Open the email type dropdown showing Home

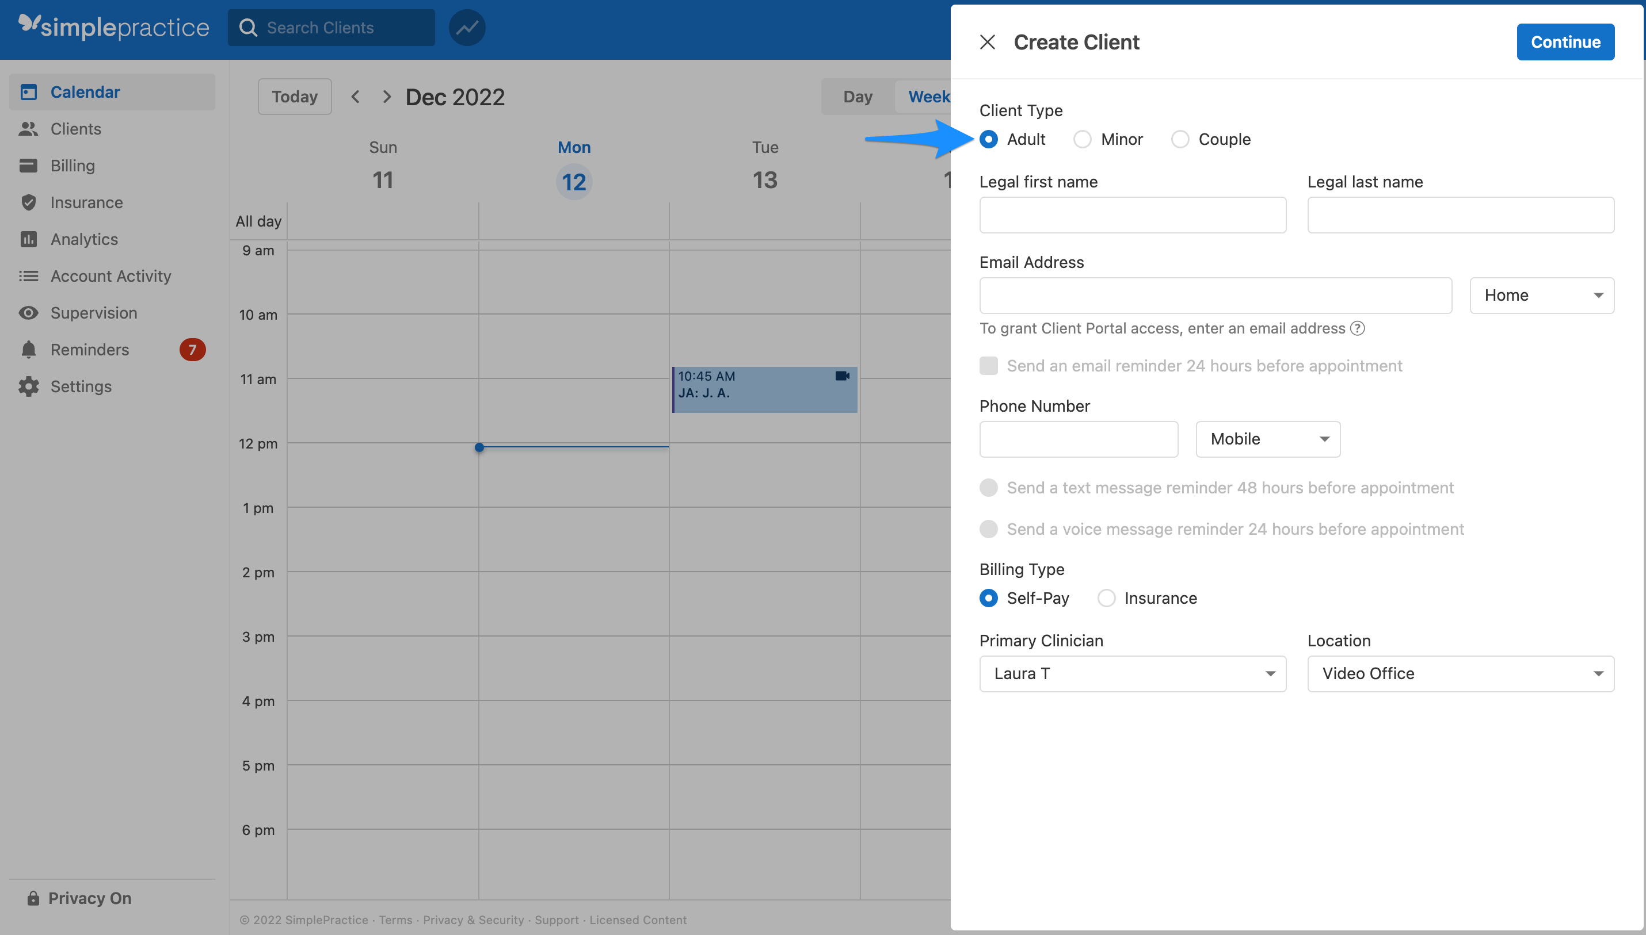(x=1542, y=295)
